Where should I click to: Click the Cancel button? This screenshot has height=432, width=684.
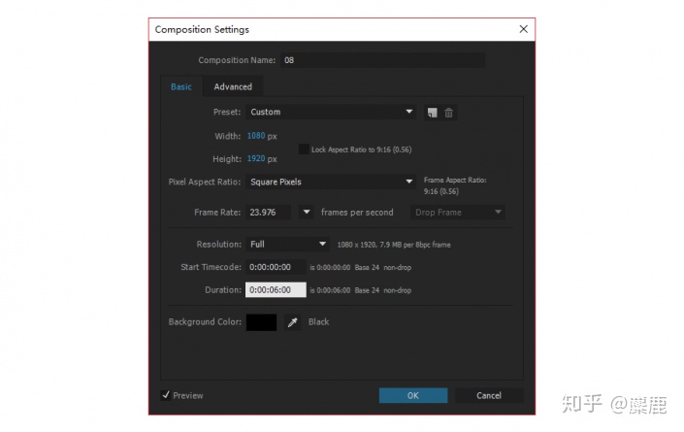coord(489,395)
